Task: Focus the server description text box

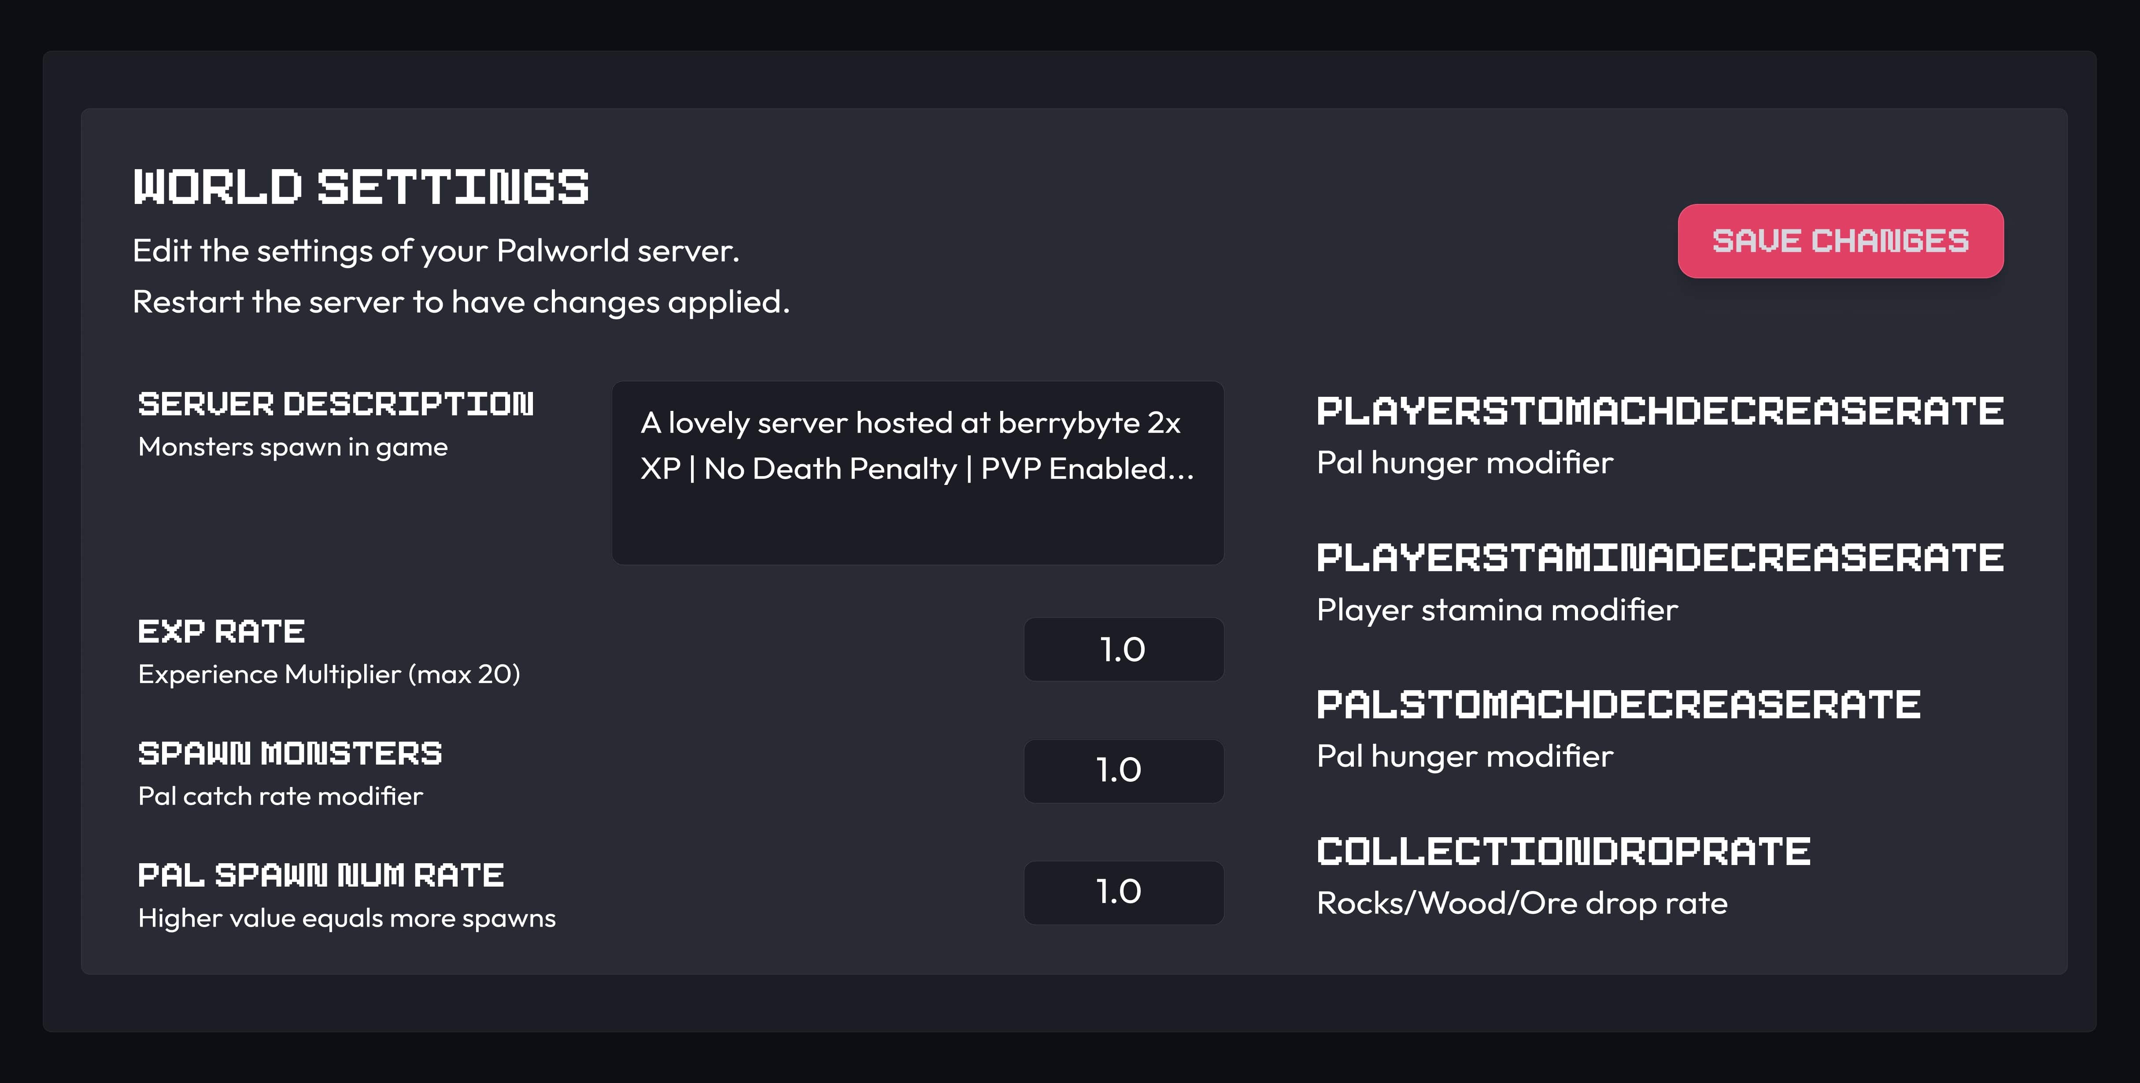Action: [917, 473]
